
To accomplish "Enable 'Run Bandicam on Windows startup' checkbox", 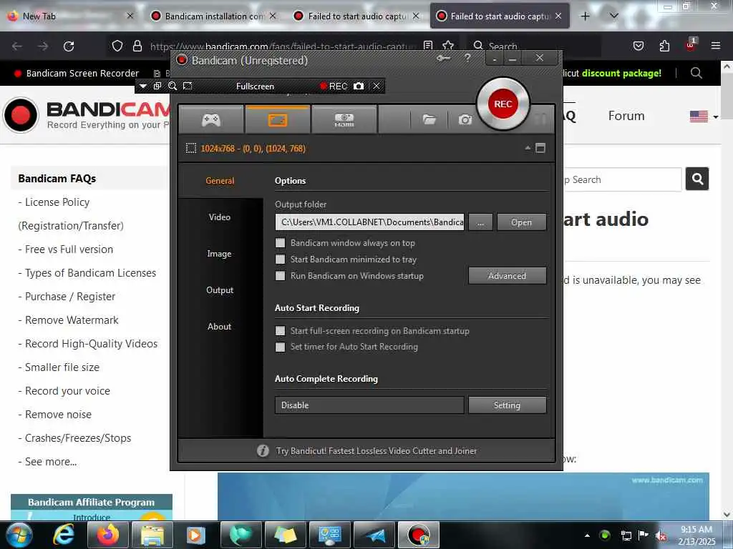I will 280,275.
